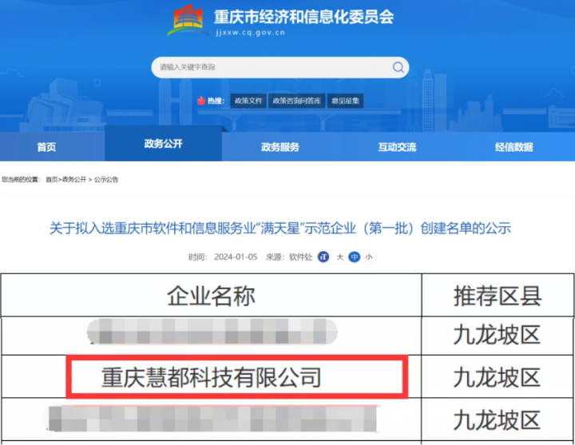Set font size to small (小)

(368, 257)
